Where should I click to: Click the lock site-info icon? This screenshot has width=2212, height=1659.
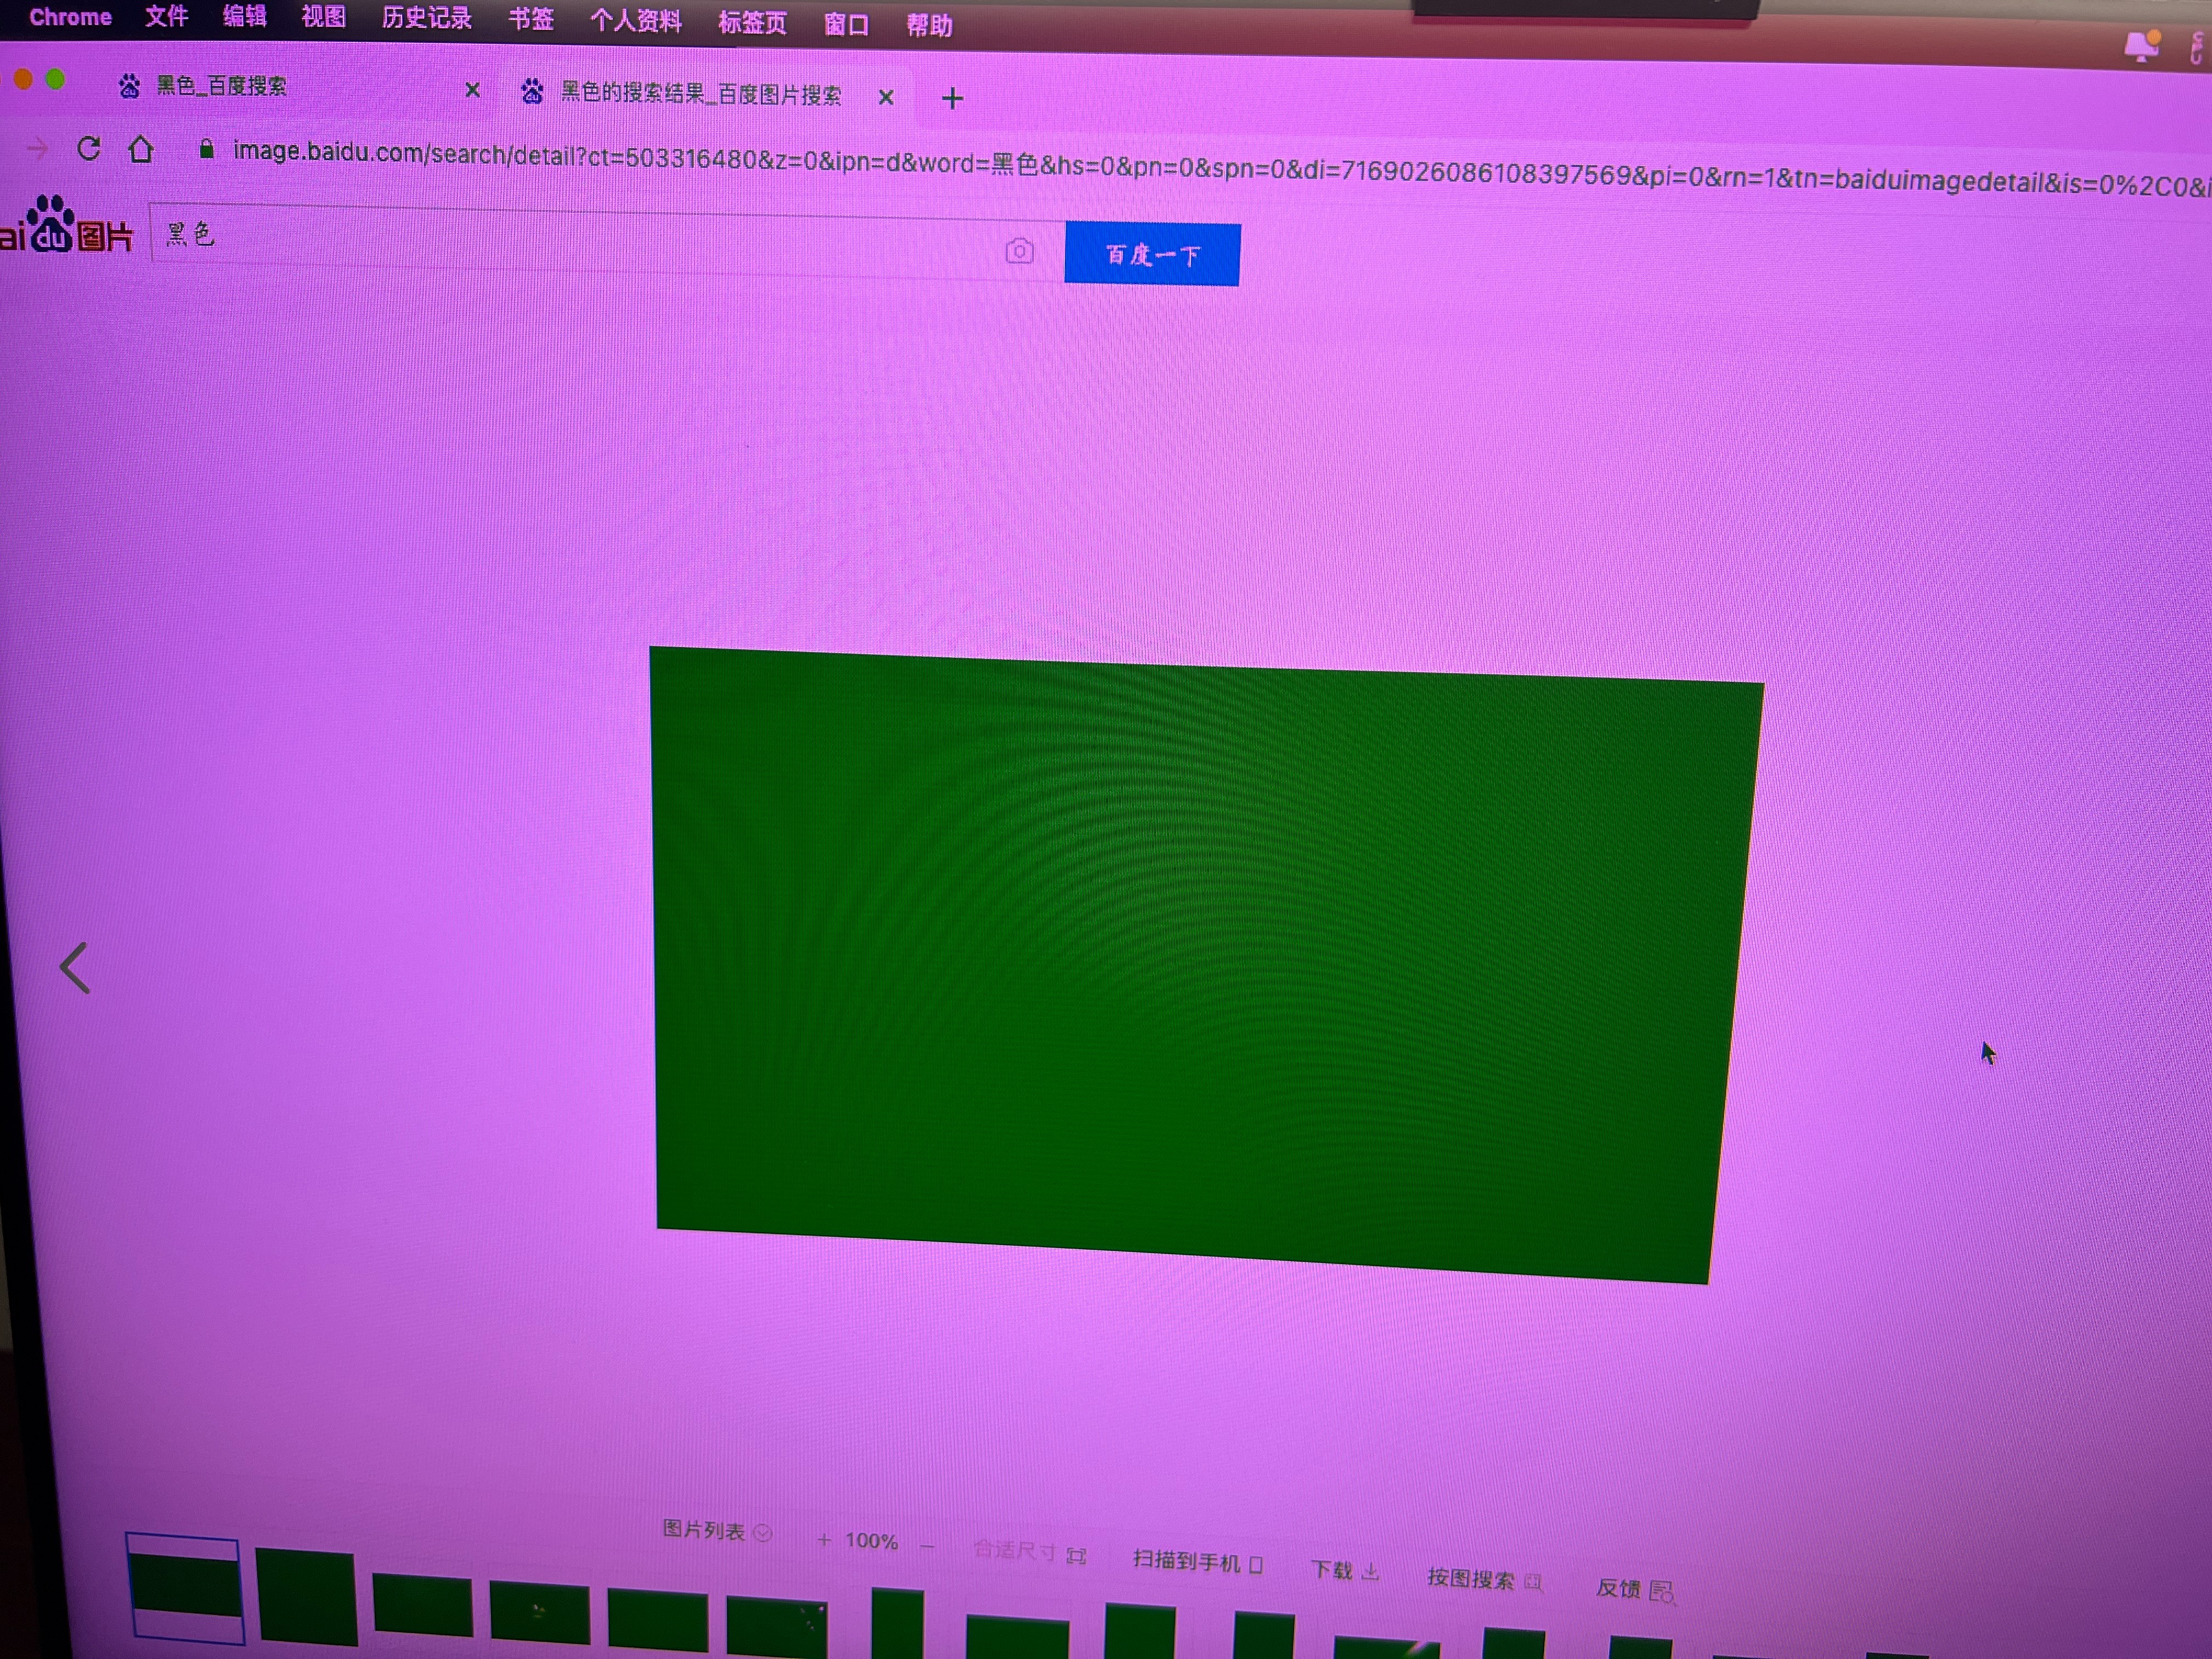[206, 150]
